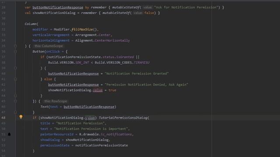Click buttonNotificationResponse inside the Text call

tap(89, 106)
